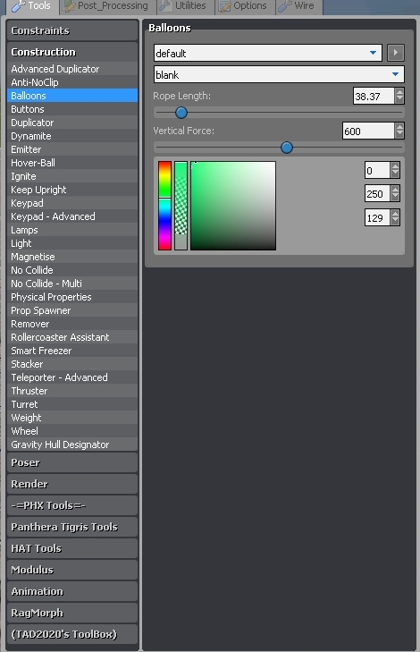The width and height of the screenshot is (420, 652).
Task: Pick a shade in the green color square
Action: pos(233,206)
